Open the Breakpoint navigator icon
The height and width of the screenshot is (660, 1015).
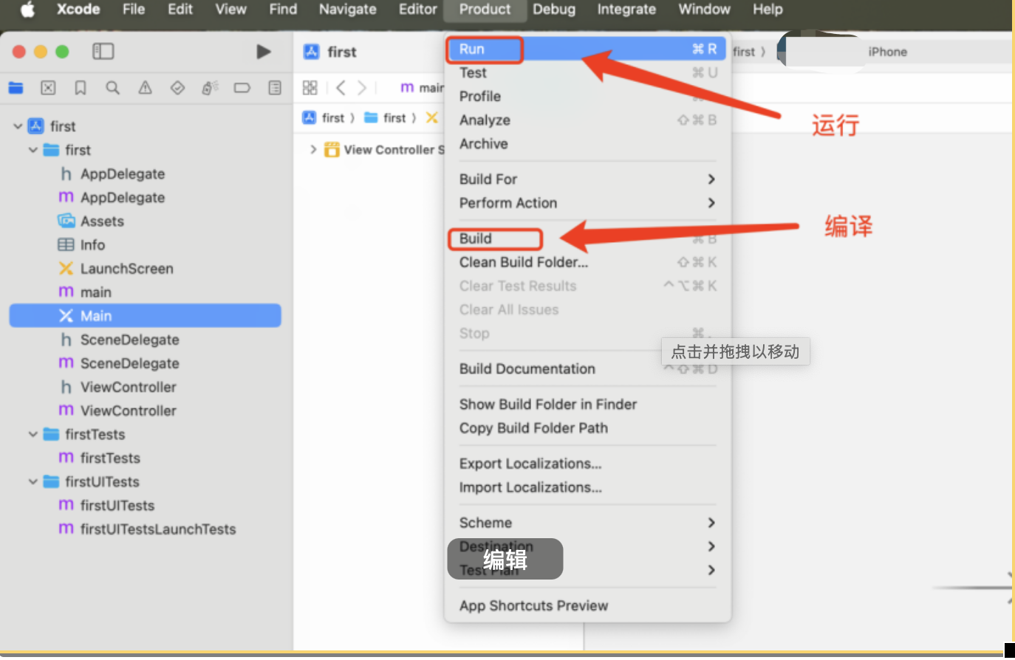[242, 88]
